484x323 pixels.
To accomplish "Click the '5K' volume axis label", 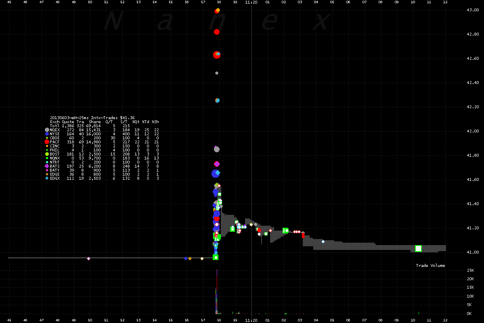I will pos(469,305).
